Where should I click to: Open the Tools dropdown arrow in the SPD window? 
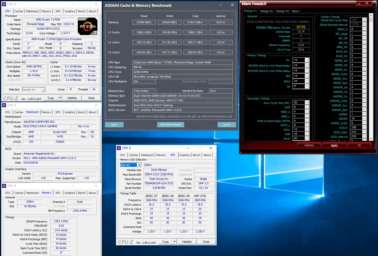(174, 242)
